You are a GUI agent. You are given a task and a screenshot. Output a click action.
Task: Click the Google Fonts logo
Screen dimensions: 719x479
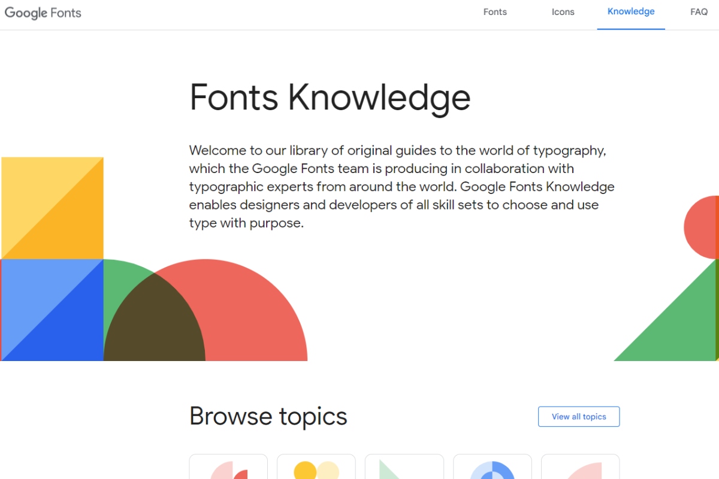(43, 13)
